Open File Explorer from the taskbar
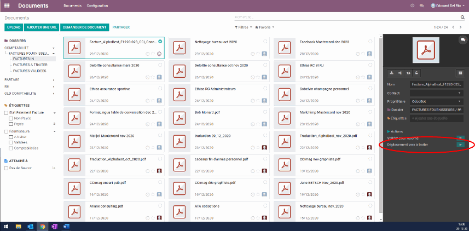Viewport: 475px width, 231px height. [18, 226]
